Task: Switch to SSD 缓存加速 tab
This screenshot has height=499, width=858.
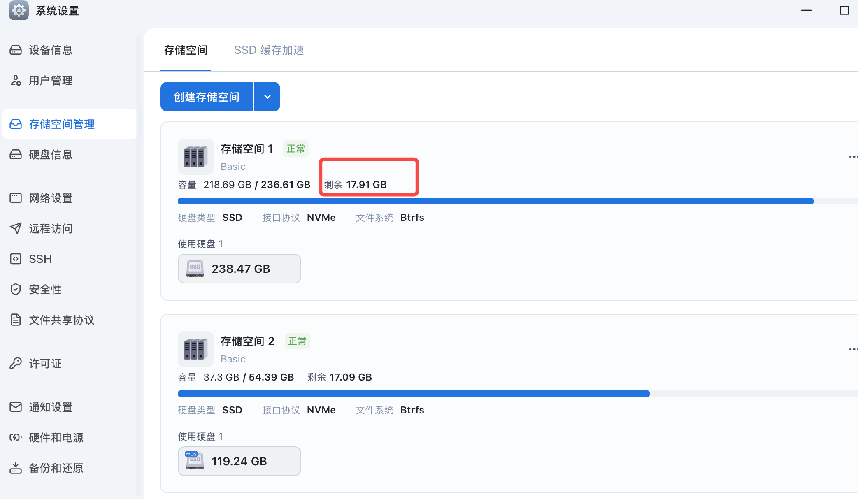Action: pyautogui.click(x=269, y=50)
